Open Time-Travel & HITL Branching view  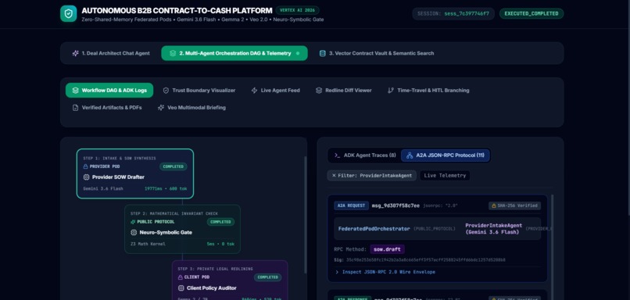428,91
